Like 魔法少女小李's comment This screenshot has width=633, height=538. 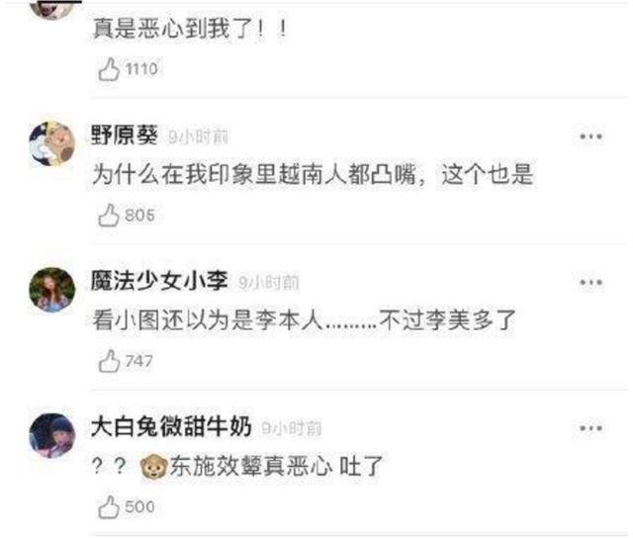click(x=109, y=361)
